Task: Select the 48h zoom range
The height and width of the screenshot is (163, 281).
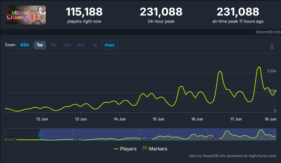Action: tap(25, 45)
